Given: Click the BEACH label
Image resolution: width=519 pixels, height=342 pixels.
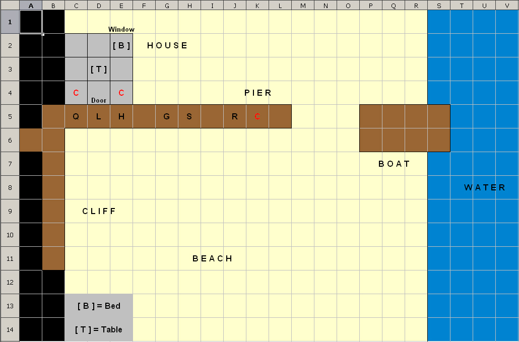Looking at the screenshot, I should tap(212, 258).
